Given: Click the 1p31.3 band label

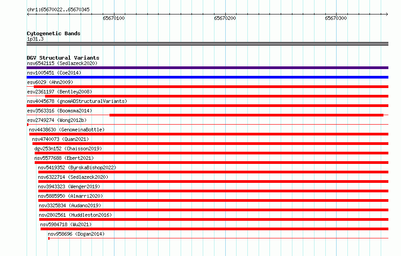Looking at the screenshot, I should click(35, 39).
